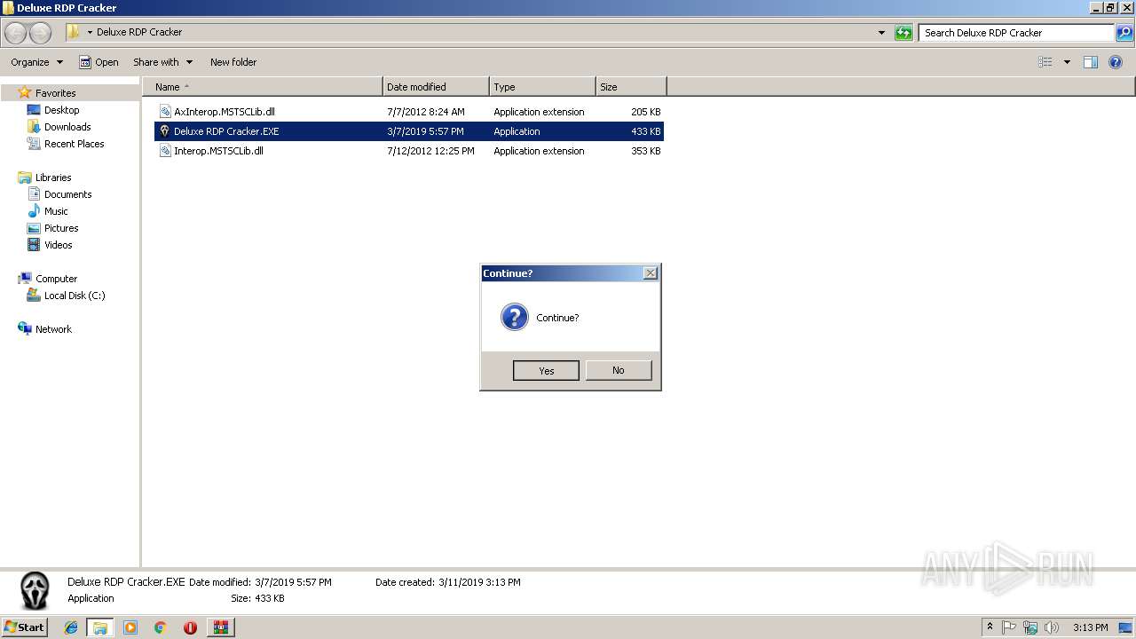Sort files by Size column
The width and height of the screenshot is (1136, 639).
coord(631,87)
